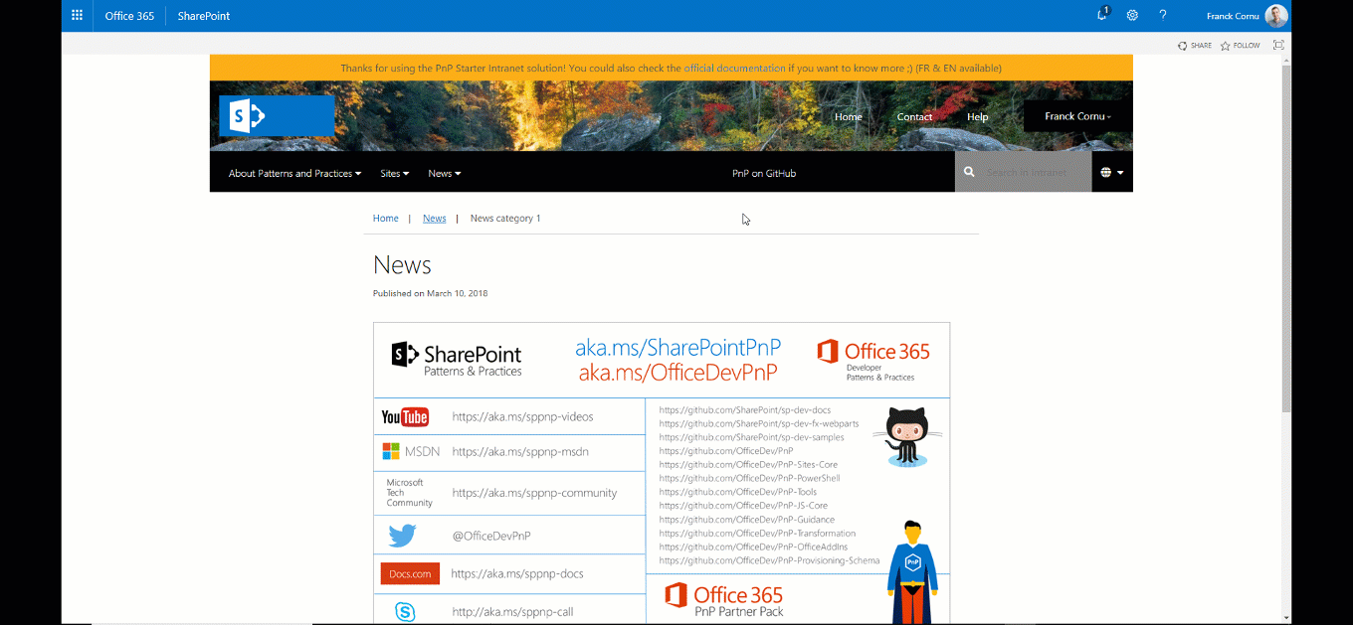This screenshot has width=1353, height=625.
Task: Open the language globe selector
Action: point(1112,172)
